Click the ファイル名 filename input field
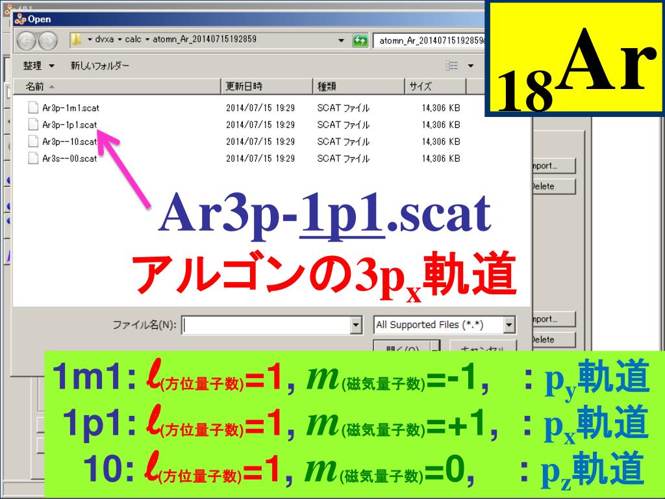 [x=266, y=326]
